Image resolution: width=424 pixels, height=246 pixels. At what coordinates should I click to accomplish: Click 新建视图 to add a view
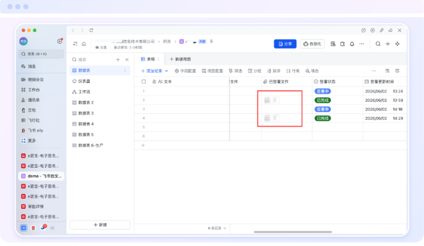coord(180,59)
